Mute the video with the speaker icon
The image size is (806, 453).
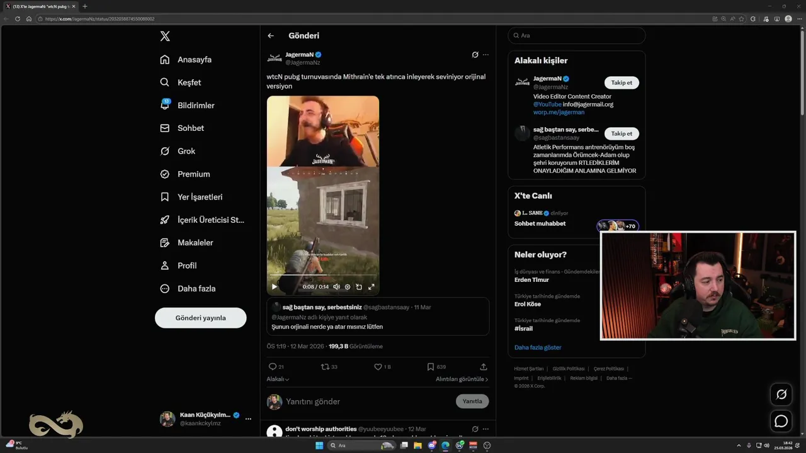click(x=336, y=287)
